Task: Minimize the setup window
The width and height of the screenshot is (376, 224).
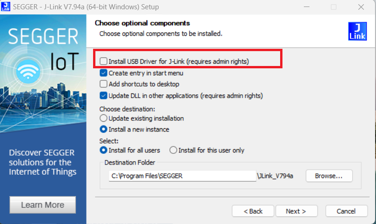Action: (x=307, y=7)
